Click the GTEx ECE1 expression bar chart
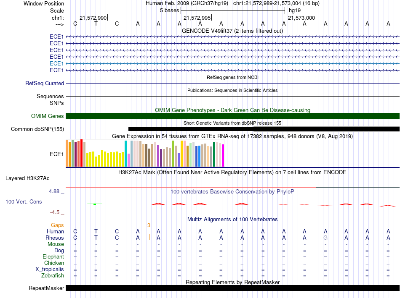The height and width of the screenshot is (298, 400). pyautogui.click(x=145, y=153)
